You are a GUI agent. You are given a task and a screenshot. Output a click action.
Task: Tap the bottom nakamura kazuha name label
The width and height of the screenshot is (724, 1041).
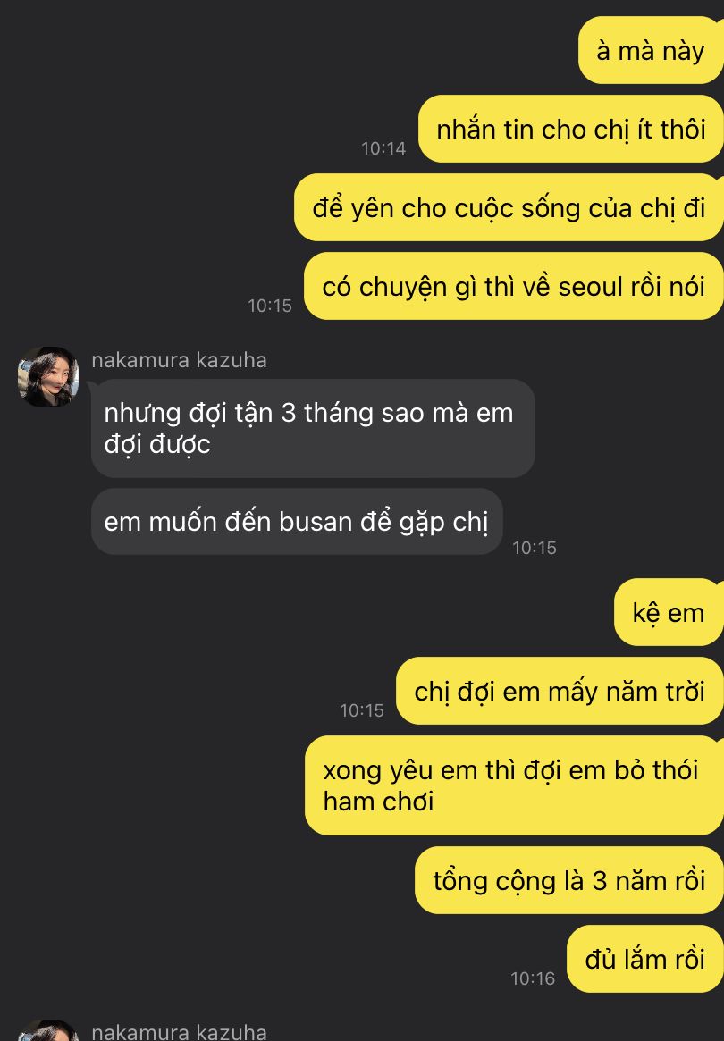180,1031
